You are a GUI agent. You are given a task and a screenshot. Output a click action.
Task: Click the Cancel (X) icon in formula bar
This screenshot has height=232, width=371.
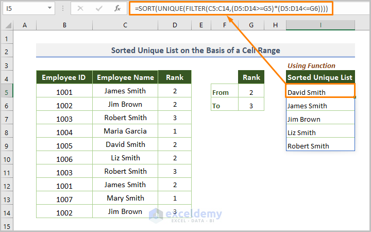(x=80, y=9)
